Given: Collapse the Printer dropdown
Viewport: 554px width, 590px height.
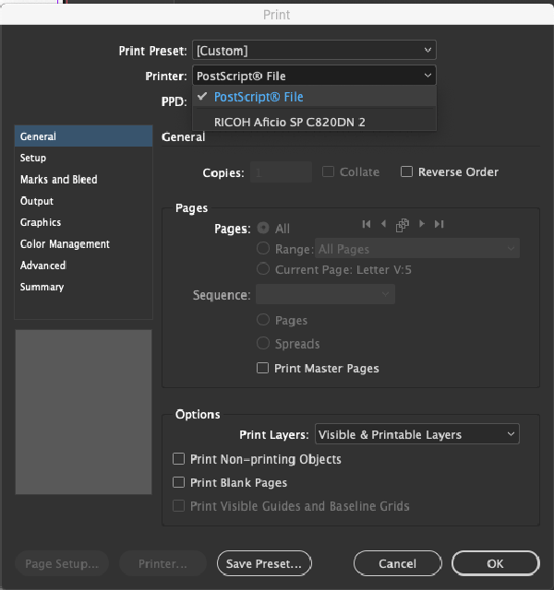Looking at the screenshot, I should [x=314, y=76].
